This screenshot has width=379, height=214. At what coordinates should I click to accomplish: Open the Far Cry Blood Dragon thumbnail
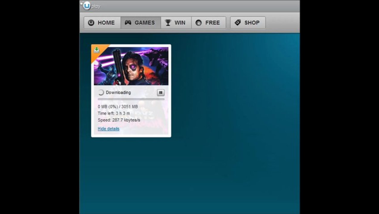[131, 66]
